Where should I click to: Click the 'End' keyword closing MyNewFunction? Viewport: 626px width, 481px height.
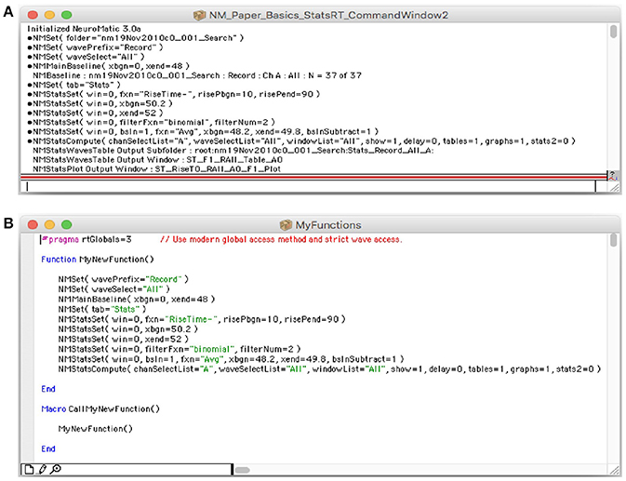click(x=48, y=389)
